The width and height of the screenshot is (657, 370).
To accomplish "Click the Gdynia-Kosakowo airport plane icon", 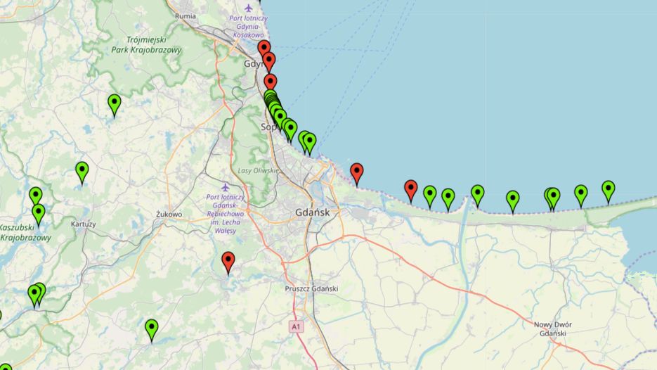I will (x=249, y=8).
